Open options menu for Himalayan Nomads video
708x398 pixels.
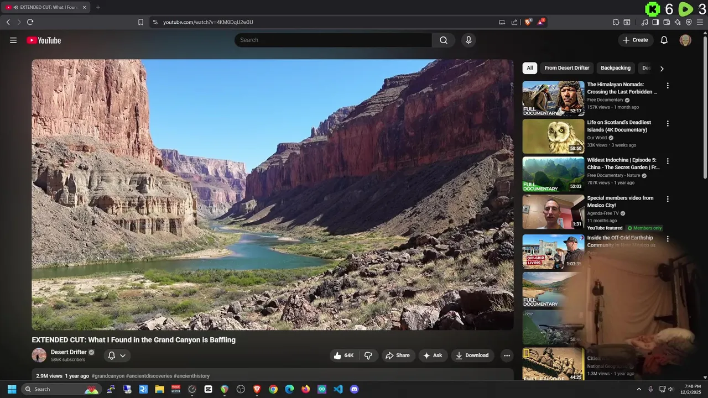[668, 86]
